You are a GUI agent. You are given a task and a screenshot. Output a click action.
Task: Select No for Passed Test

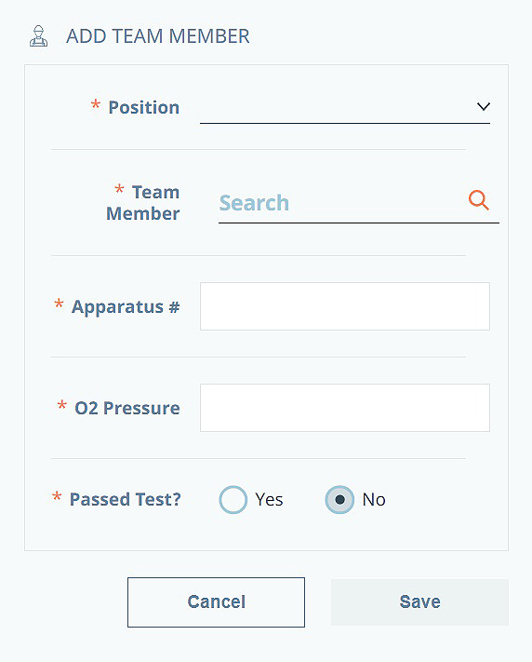(x=339, y=499)
